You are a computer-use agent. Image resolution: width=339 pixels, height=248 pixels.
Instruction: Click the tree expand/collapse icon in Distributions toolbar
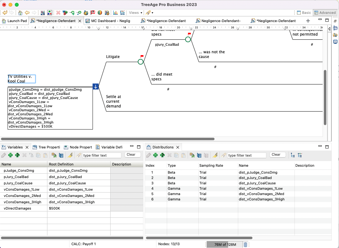[300, 155]
